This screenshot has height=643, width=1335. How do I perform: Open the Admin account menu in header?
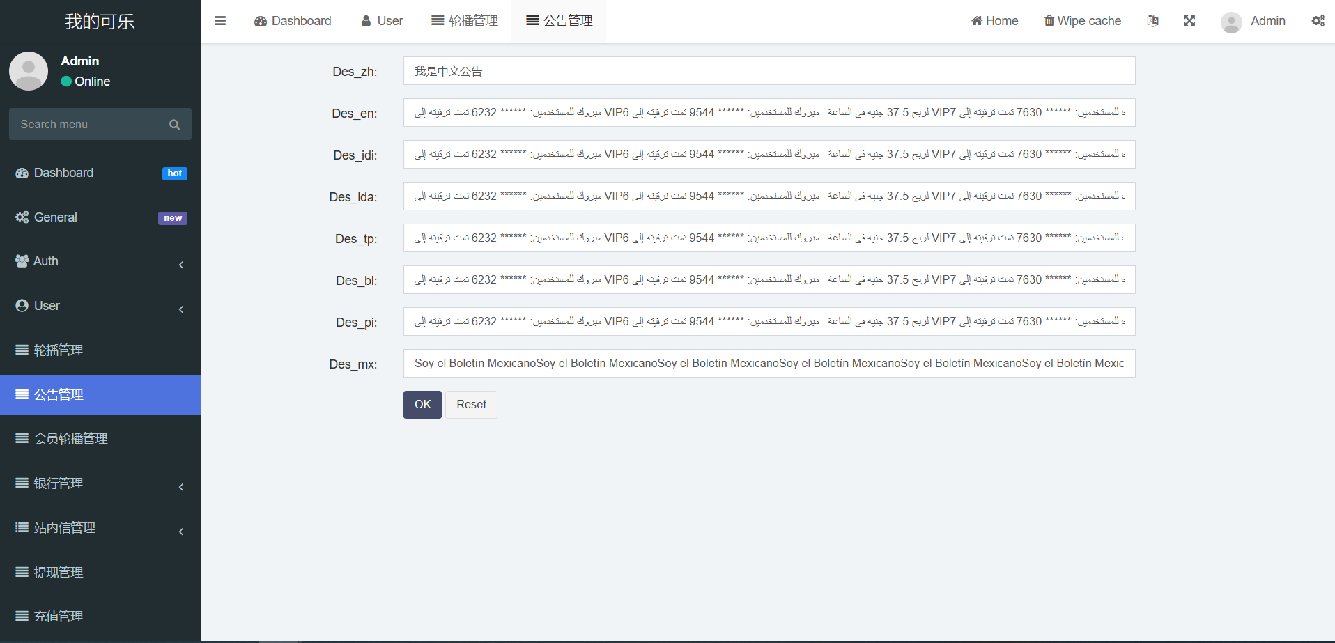[x=1253, y=21]
